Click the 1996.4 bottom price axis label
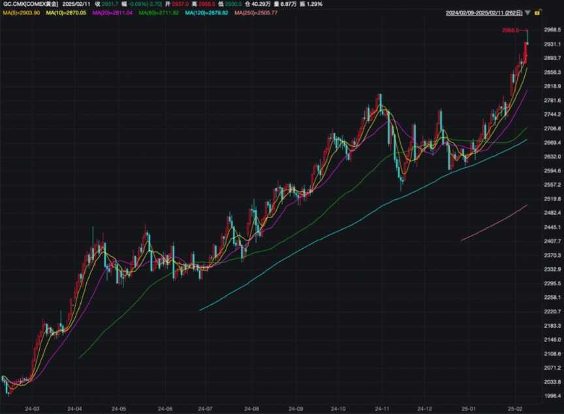564x414 pixels. pyautogui.click(x=552, y=396)
